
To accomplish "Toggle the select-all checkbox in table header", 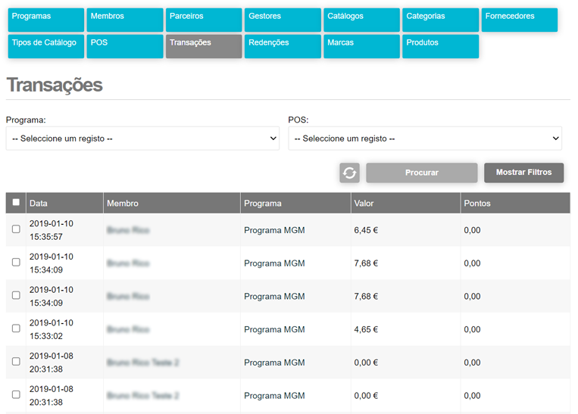I will pyautogui.click(x=16, y=202).
